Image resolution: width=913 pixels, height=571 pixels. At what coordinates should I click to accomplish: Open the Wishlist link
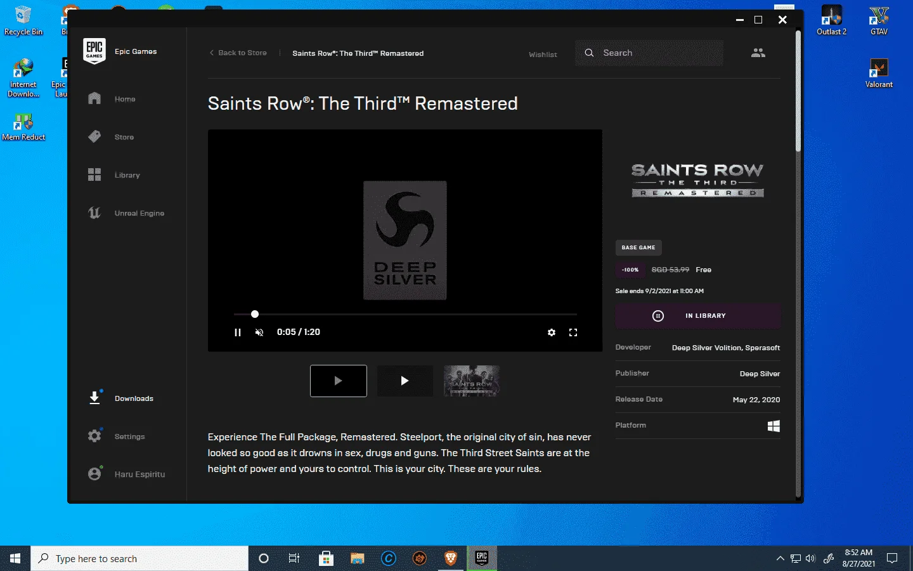[x=543, y=55]
